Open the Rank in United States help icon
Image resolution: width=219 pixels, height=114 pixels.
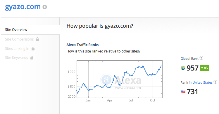pos(215,82)
